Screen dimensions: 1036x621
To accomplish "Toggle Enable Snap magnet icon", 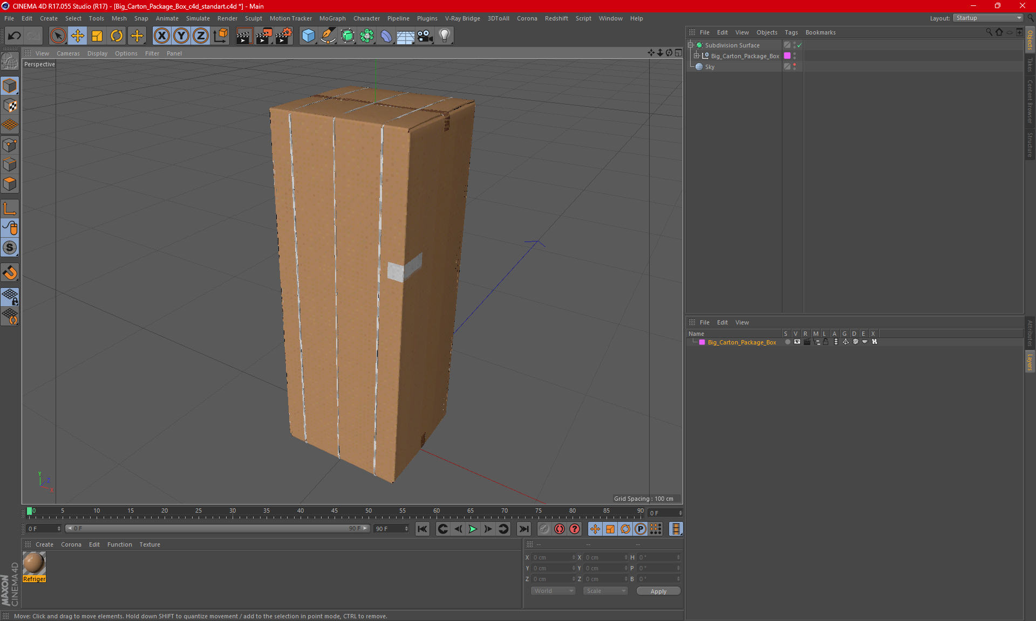I will pyautogui.click(x=10, y=273).
